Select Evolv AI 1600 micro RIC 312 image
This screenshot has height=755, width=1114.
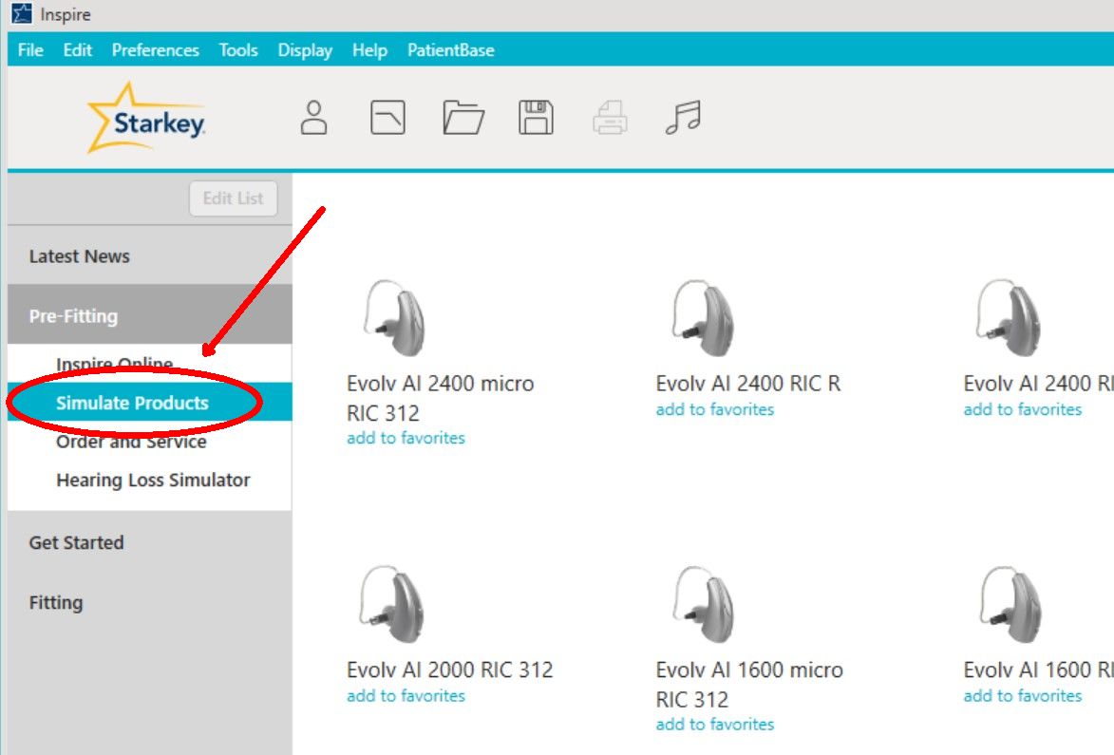point(704,604)
